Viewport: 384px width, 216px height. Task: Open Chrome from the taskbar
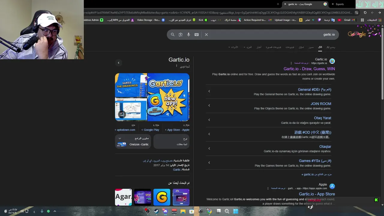(209, 211)
